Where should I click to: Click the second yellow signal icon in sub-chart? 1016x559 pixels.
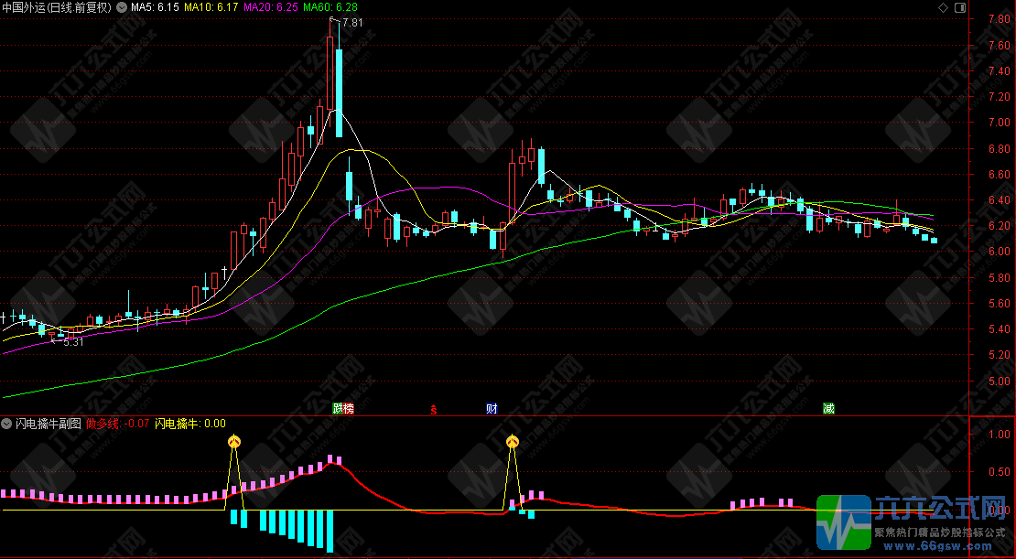513,442
